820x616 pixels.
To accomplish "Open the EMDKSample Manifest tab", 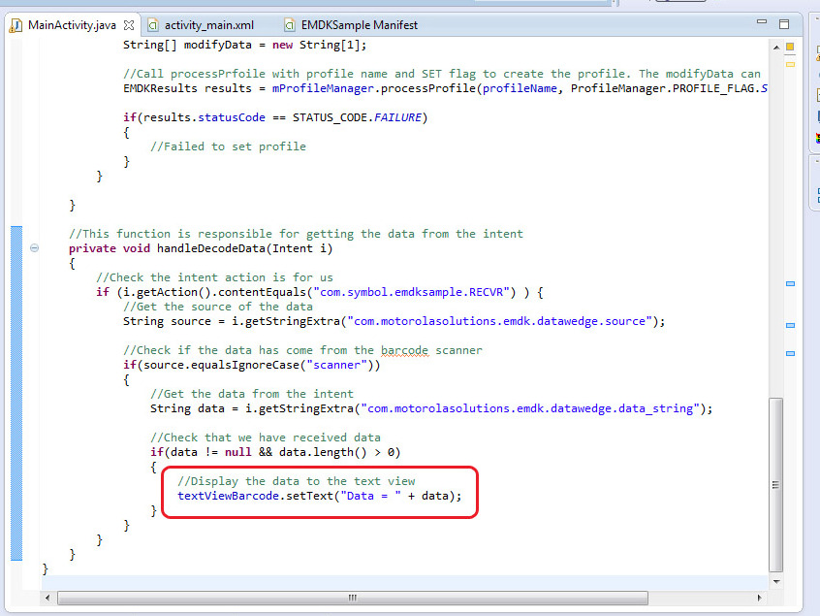I will click(x=360, y=24).
